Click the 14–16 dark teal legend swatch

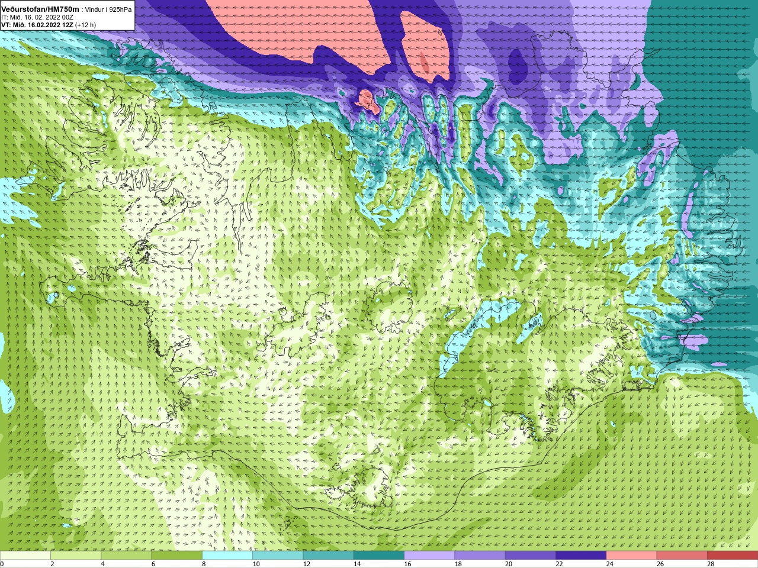379,556
